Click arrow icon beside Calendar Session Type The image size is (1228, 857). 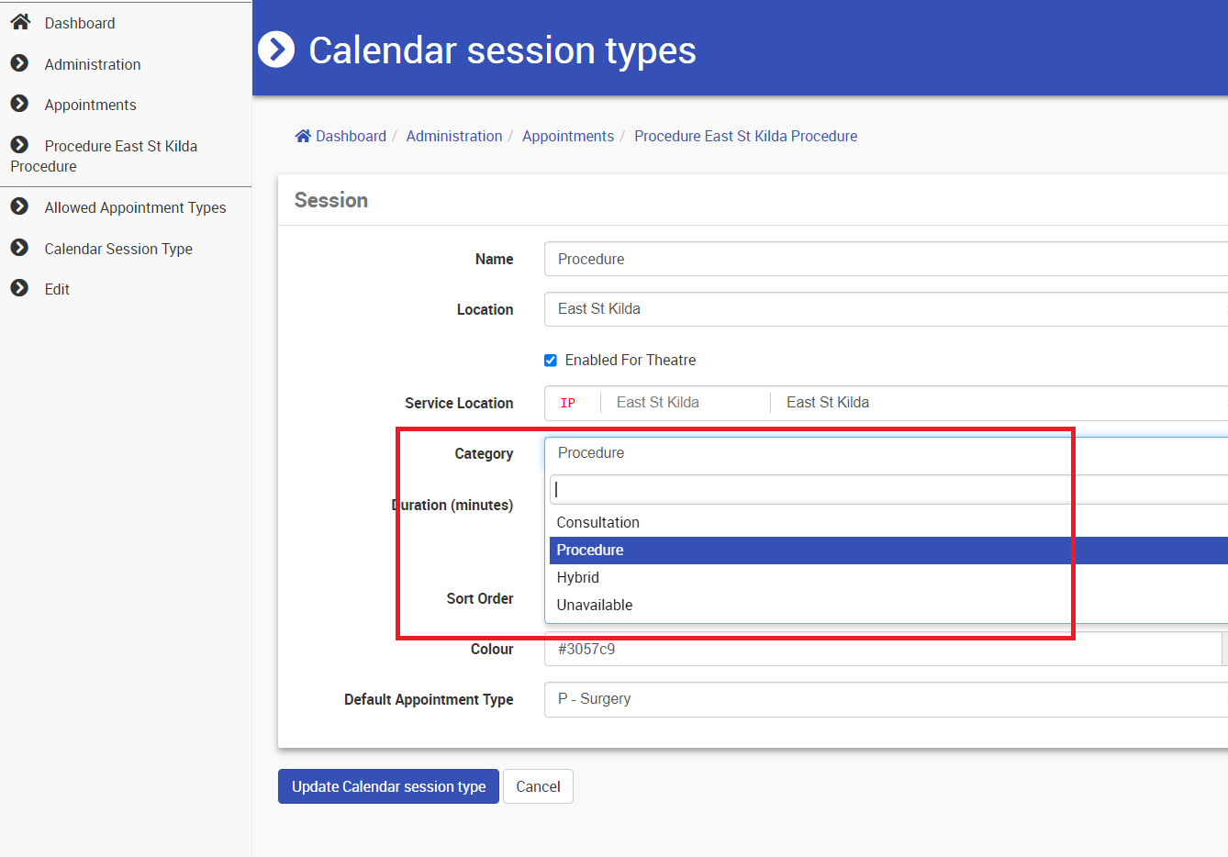(19, 248)
